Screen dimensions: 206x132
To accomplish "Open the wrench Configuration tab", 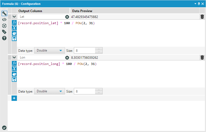I will (x=4, y=14).
